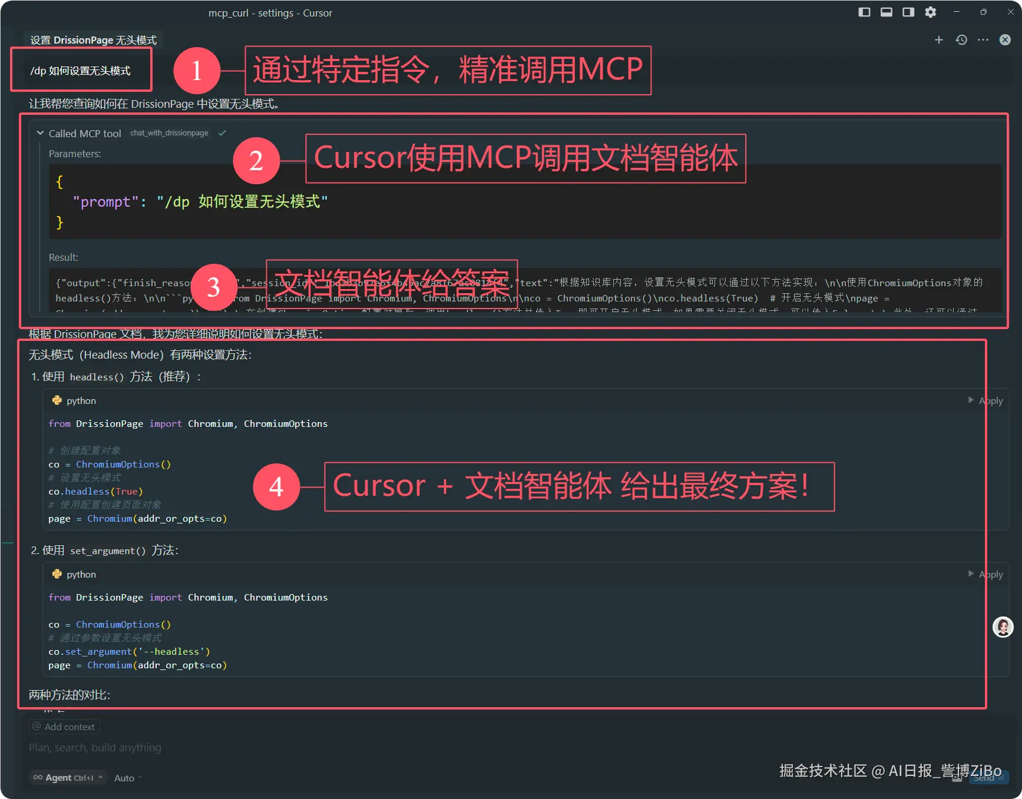Screen dimensions: 1022x799
Task: Collapse the Called MCP tool section
Action: pos(40,133)
